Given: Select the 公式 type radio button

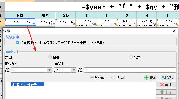Looking at the screenshot, I should [x=131, y=57].
